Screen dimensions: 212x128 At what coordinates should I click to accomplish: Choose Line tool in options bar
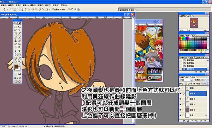(x=43, y=9)
